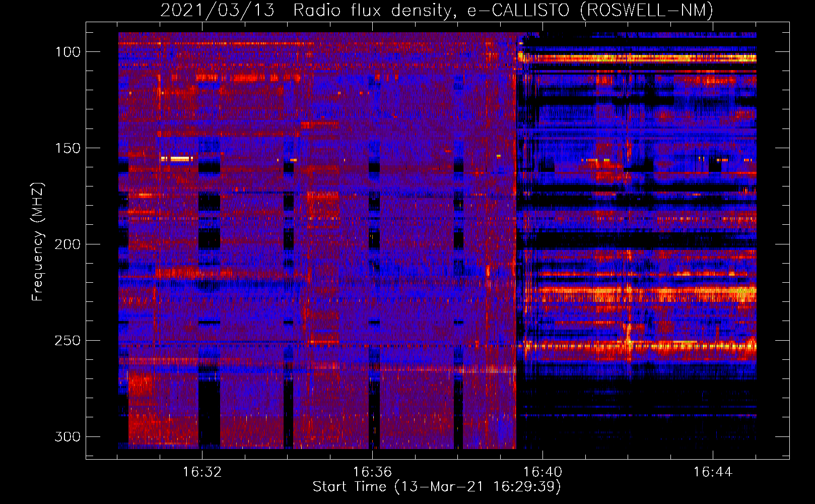Click the 16:44 time tick label

pos(713,472)
